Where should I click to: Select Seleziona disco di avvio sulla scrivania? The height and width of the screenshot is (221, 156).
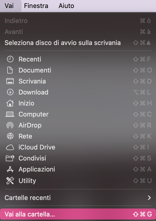click(62, 43)
